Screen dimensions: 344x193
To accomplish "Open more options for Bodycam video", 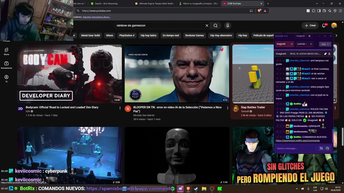I will click(120, 108).
